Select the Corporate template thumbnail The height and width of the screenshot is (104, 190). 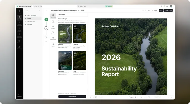tap(79, 34)
